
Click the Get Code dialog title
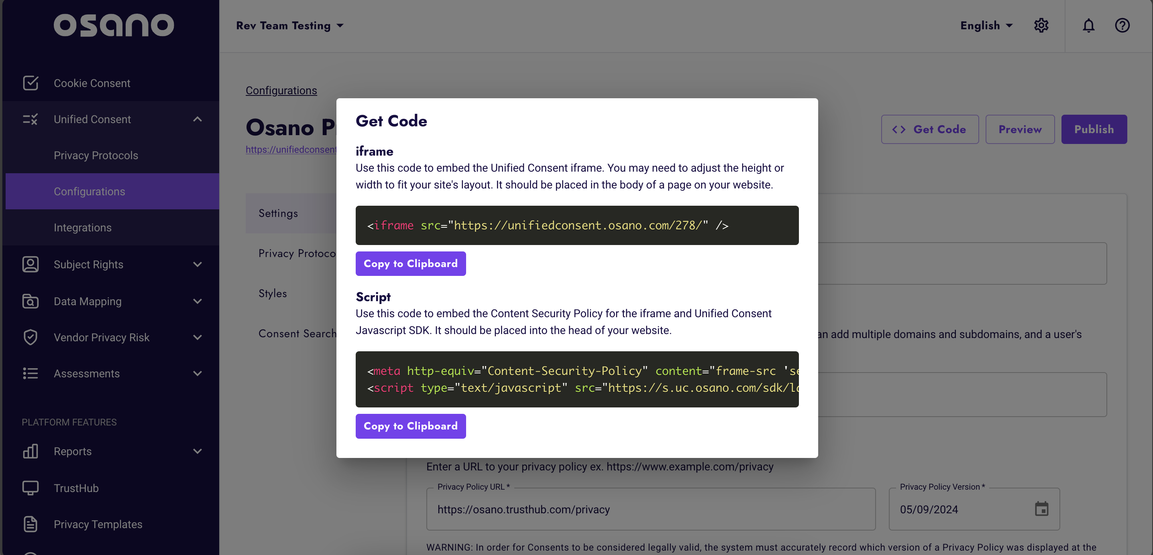pos(391,121)
